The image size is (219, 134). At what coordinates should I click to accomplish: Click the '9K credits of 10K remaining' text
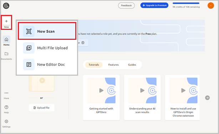186,7
